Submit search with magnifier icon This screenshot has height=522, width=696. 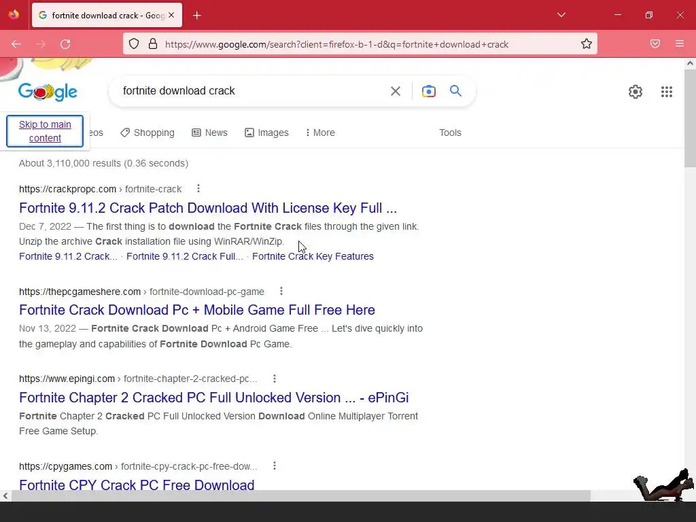coord(455,91)
